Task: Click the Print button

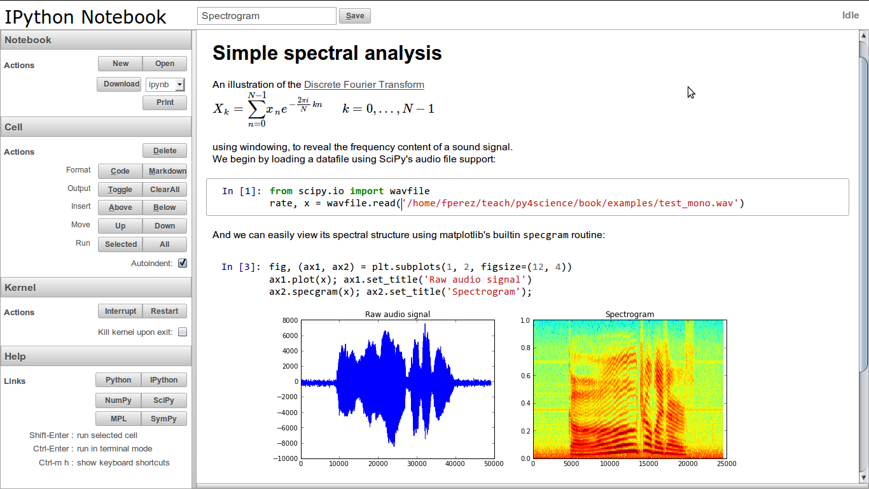Action: (x=165, y=103)
